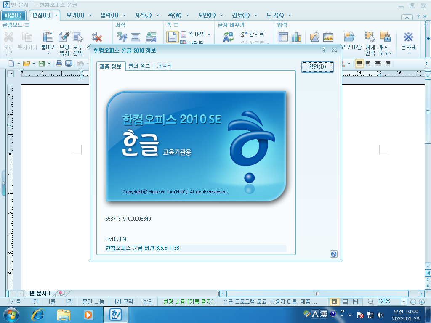Open the File (파일) menu
The height and width of the screenshot is (323, 431).
(x=13, y=16)
